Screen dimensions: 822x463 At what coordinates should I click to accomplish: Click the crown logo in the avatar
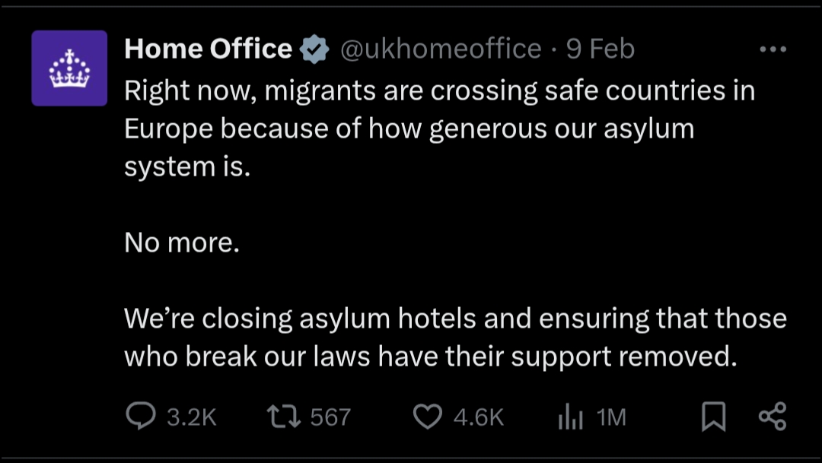(x=69, y=69)
